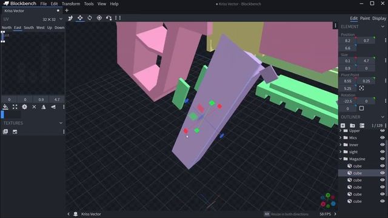Open UV toolbar more options dots
This screenshot has height=218, width=388.
[x=64, y=107]
